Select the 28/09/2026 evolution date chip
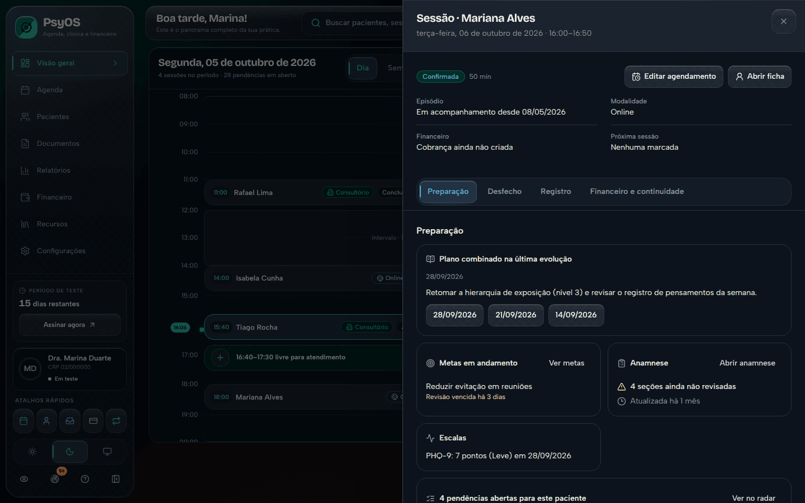Image resolution: width=805 pixels, height=503 pixels. click(454, 315)
